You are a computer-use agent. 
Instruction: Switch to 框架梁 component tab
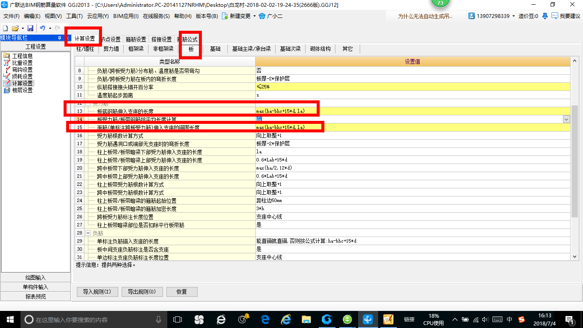[136, 49]
